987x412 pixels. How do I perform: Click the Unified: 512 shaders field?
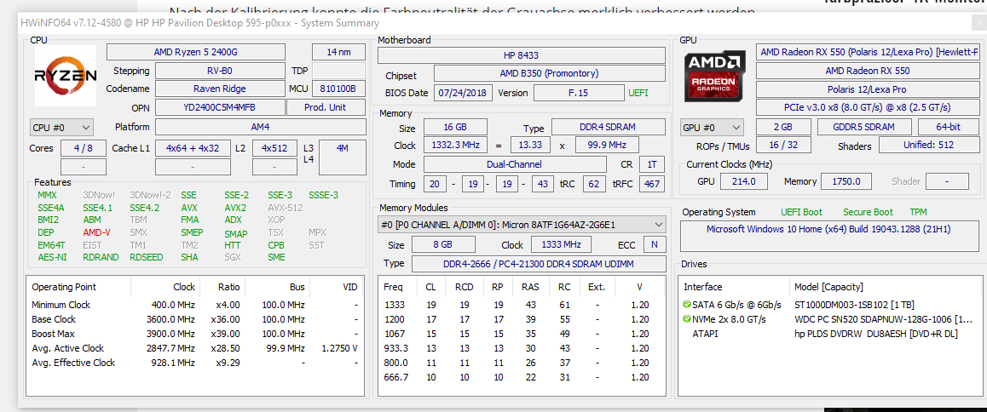[x=929, y=146]
